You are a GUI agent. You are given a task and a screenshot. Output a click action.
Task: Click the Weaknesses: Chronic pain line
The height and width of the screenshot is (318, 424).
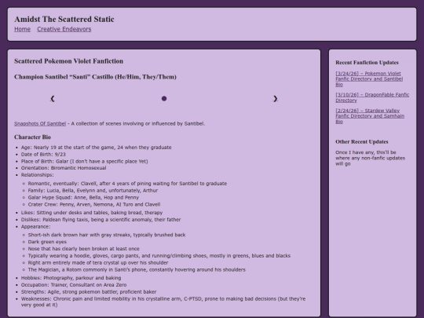163,302
